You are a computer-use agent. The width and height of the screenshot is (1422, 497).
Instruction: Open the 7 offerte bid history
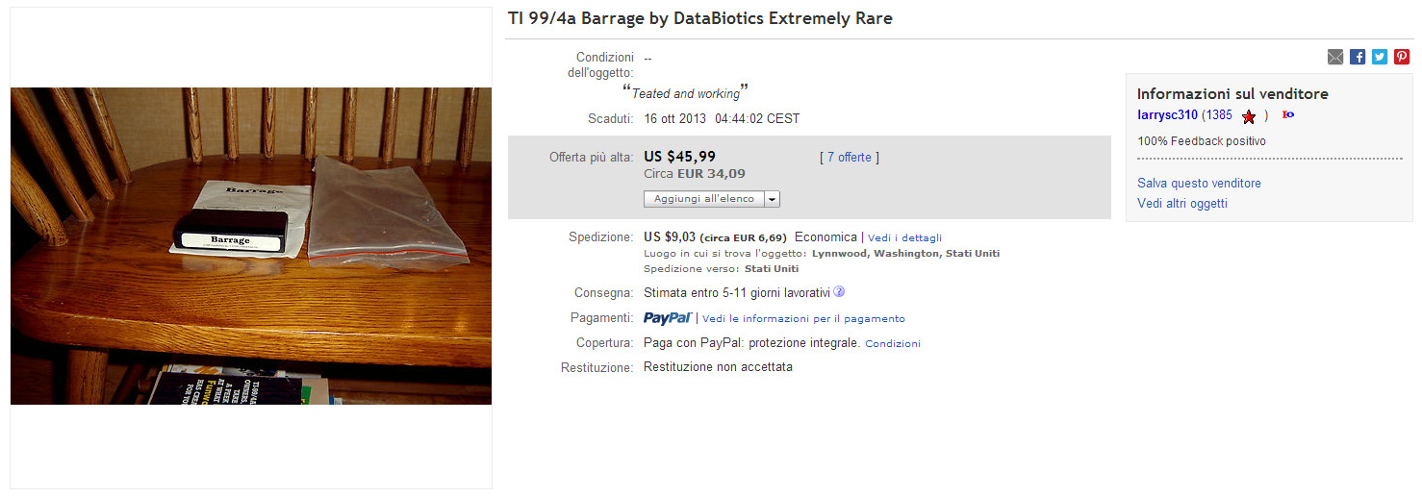[849, 158]
